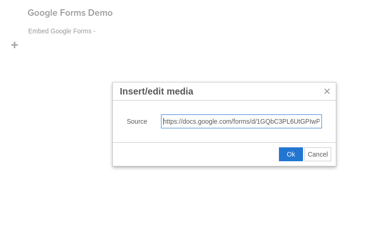Click the plus icon to add content
The height and width of the screenshot is (240, 377).
[14, 45]
